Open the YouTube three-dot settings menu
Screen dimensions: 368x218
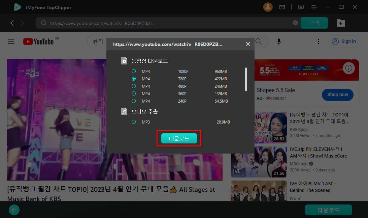(x=318, y=42)
